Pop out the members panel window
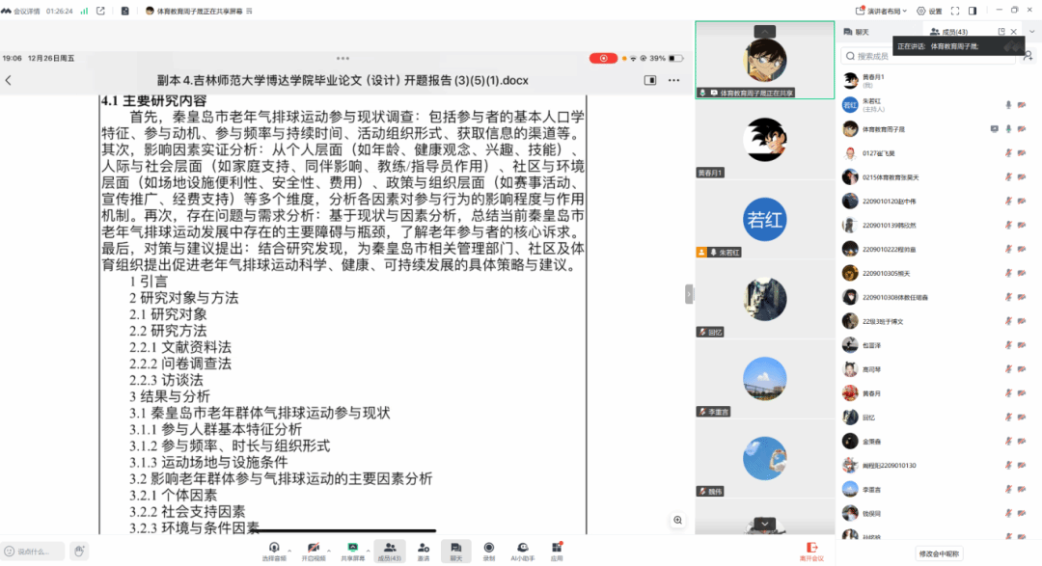This screenshot has width=1042, height=566. click(1001, 32)
